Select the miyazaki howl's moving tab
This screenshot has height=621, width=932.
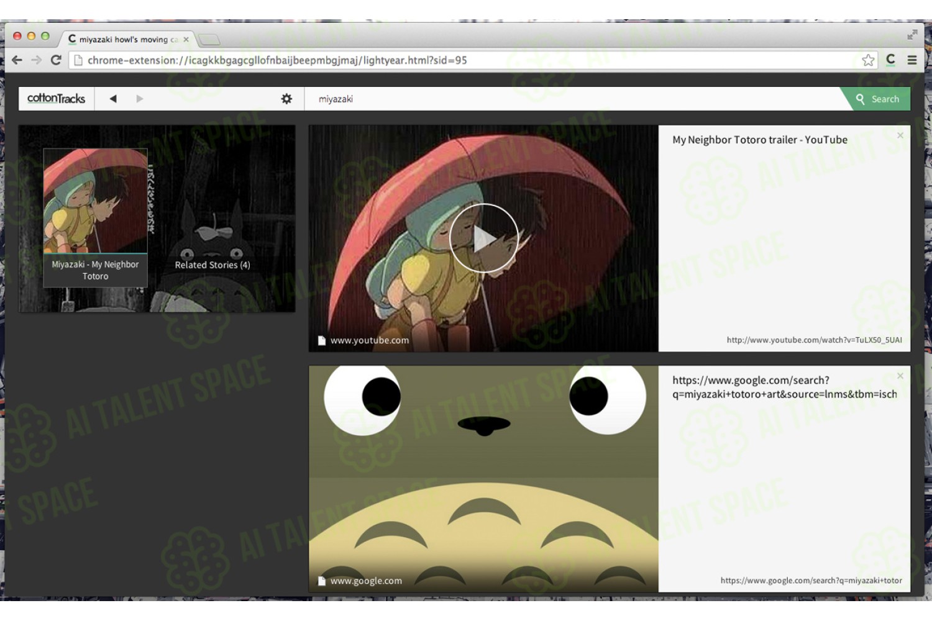tap(127, 39)
